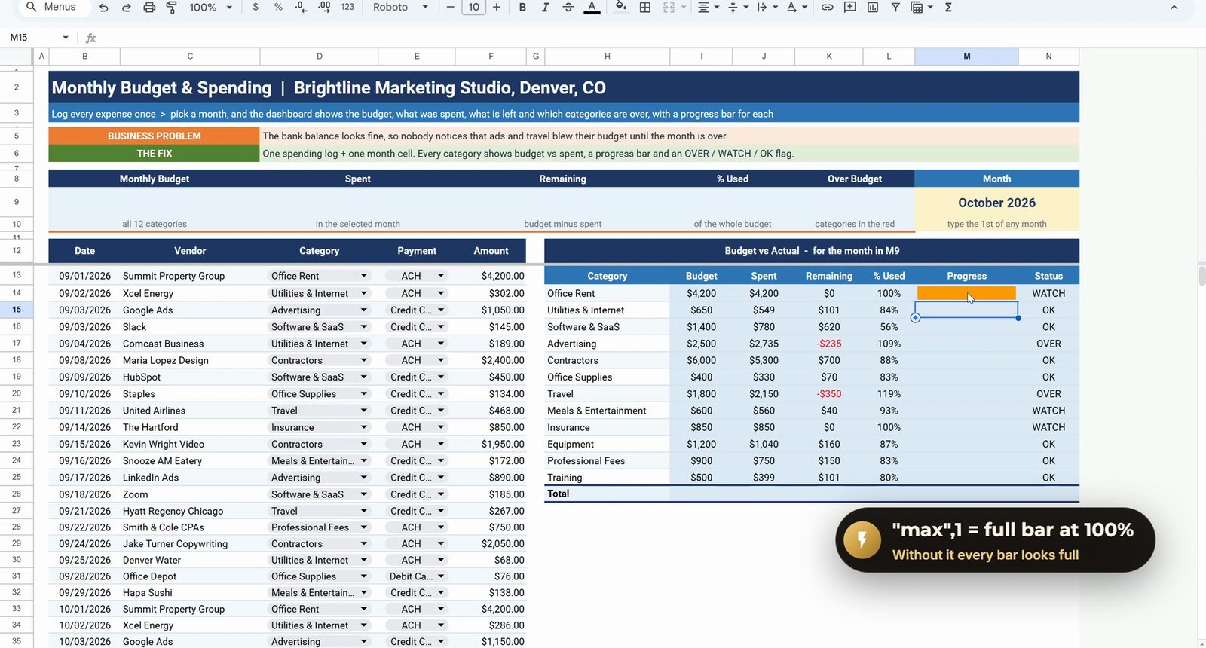Screen dimensions: 1206x648
Task: Open the fill color bucket picker
Action: (620, 7)
